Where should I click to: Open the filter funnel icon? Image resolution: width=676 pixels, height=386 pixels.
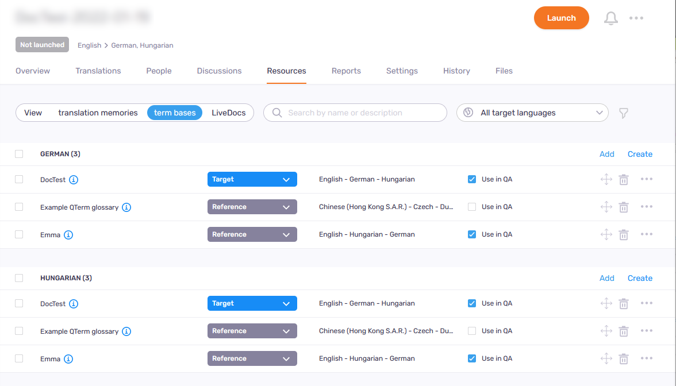click(x=623, y=113)
